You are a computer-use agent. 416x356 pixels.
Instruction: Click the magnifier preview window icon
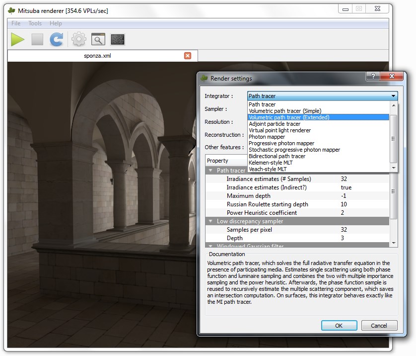(x=98, y=39)
